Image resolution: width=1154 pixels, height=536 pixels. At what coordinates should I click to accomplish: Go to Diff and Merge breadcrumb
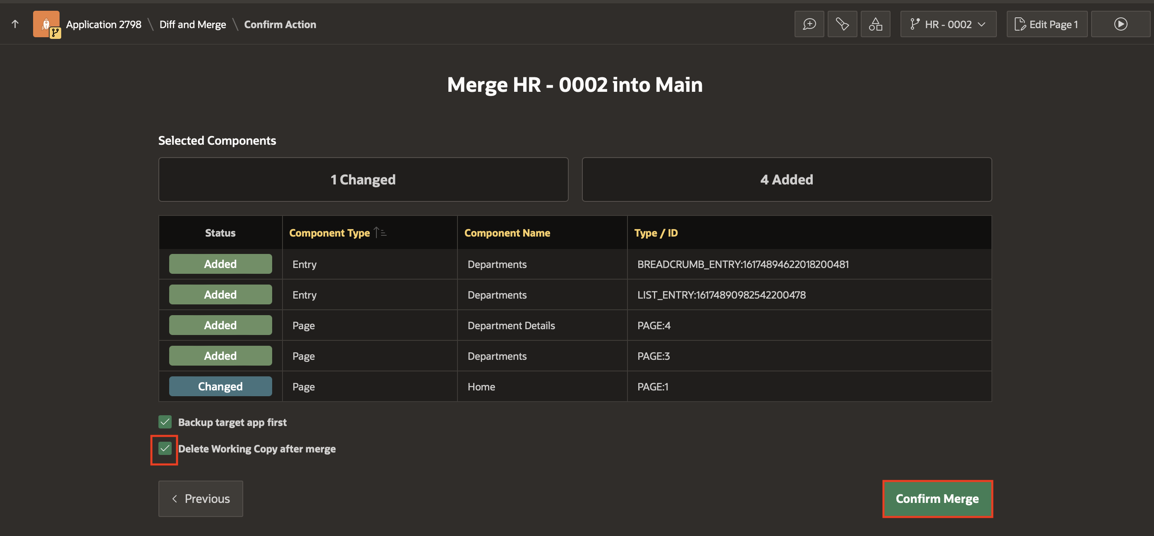coord(193,24)
